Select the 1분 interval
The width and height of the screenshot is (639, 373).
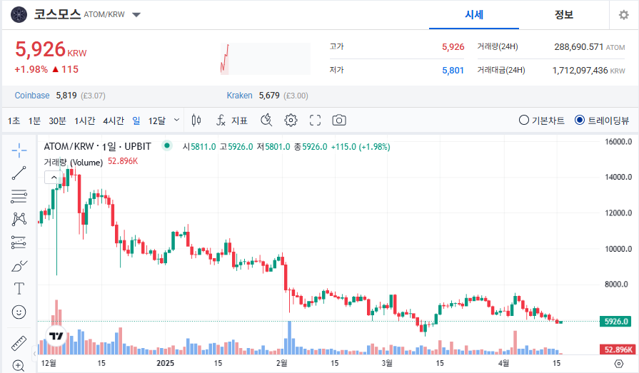(x=34, y=121)
